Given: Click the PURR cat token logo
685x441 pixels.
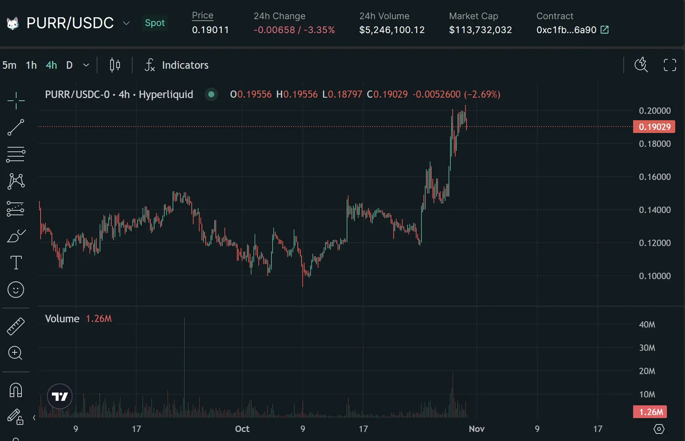Looking at the screenshot, I should [13, 23].
